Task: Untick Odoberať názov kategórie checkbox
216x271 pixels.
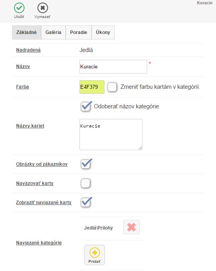Action: (x=86, y=106)
